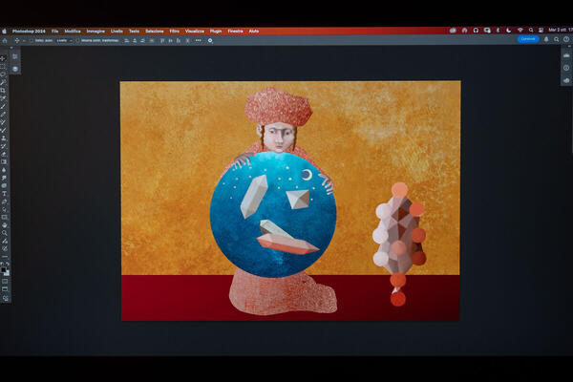Toggle macOS Focus moon icon
The width and height of the screenshot is (573, 382).
click(x=509, y=31)
